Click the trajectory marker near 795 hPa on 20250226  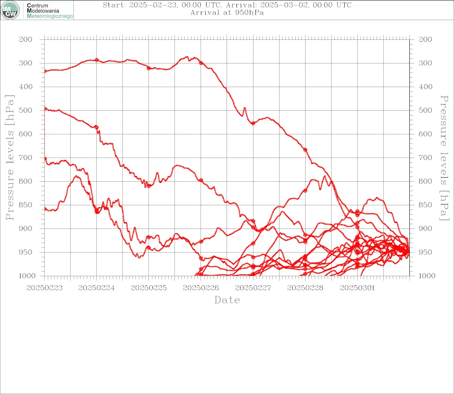click(x=201, y=180)
